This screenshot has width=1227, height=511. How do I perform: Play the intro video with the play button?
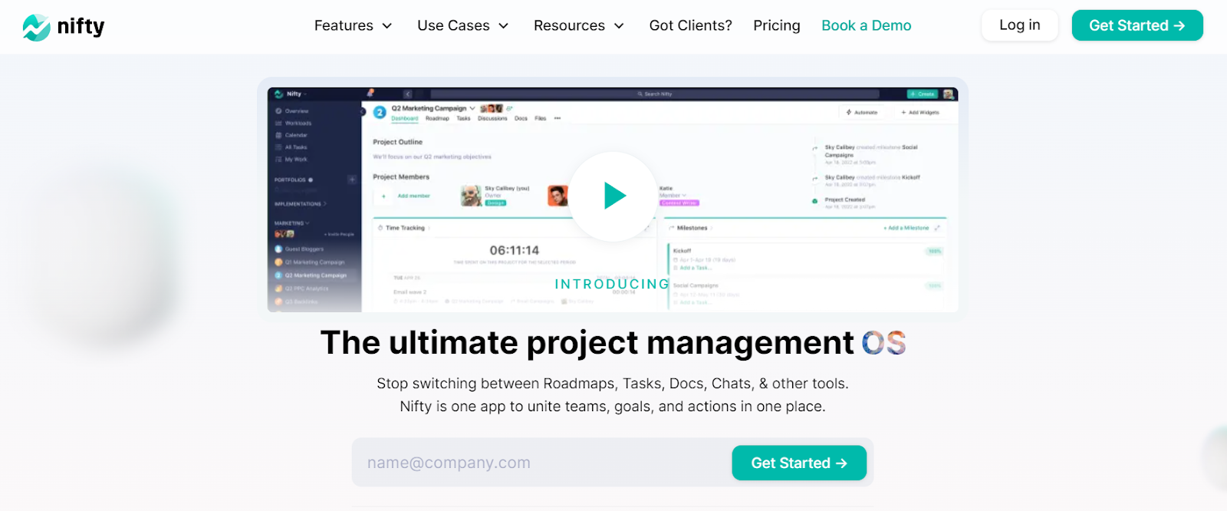613,196
